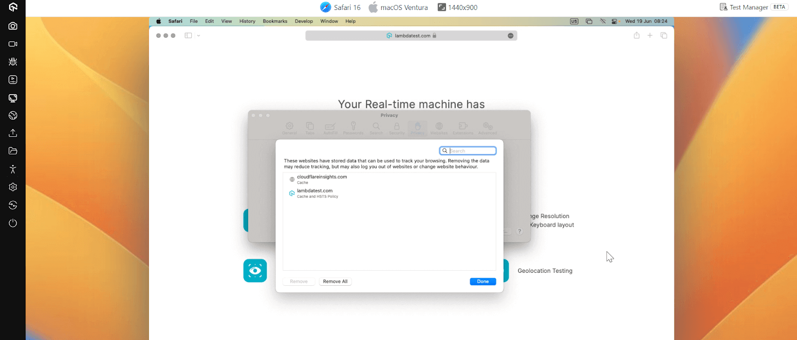Open the Window menu

click(329, 21)
